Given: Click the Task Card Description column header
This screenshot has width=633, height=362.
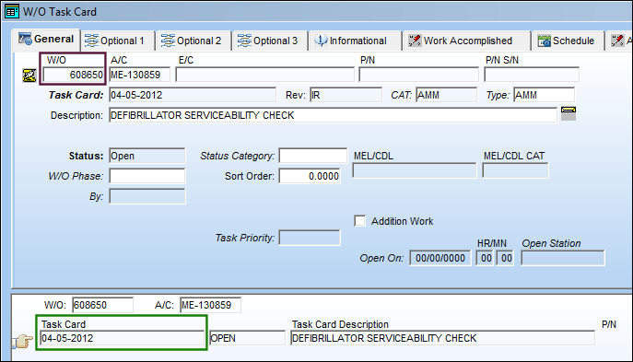Looking at the screenshot, I should [340, 324].
